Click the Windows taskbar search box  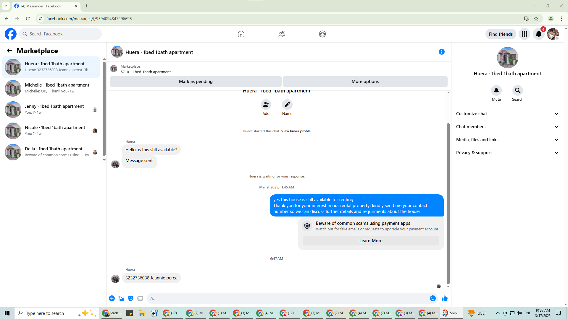57,313
